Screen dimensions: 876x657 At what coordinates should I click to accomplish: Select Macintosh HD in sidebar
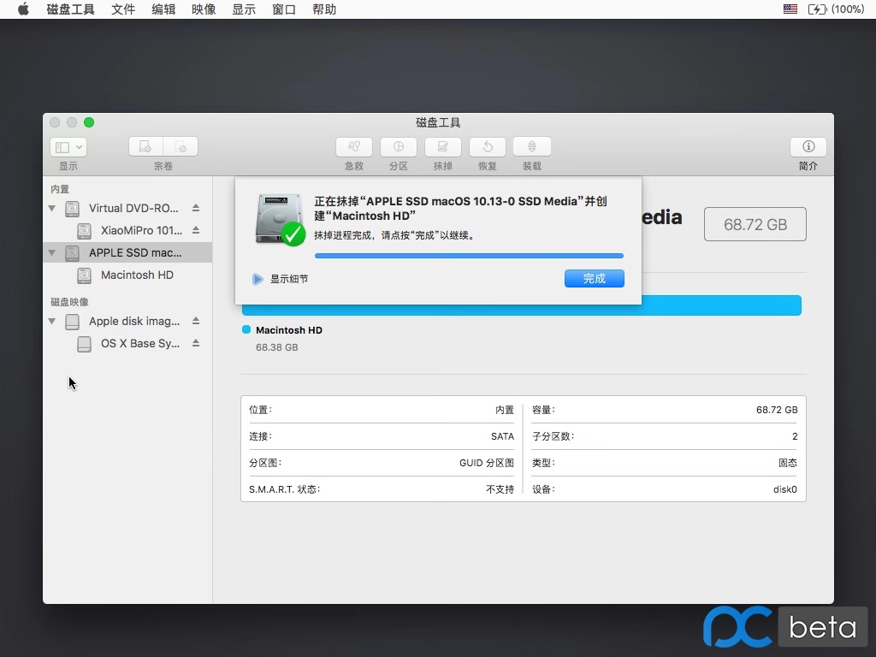[127, 275]
